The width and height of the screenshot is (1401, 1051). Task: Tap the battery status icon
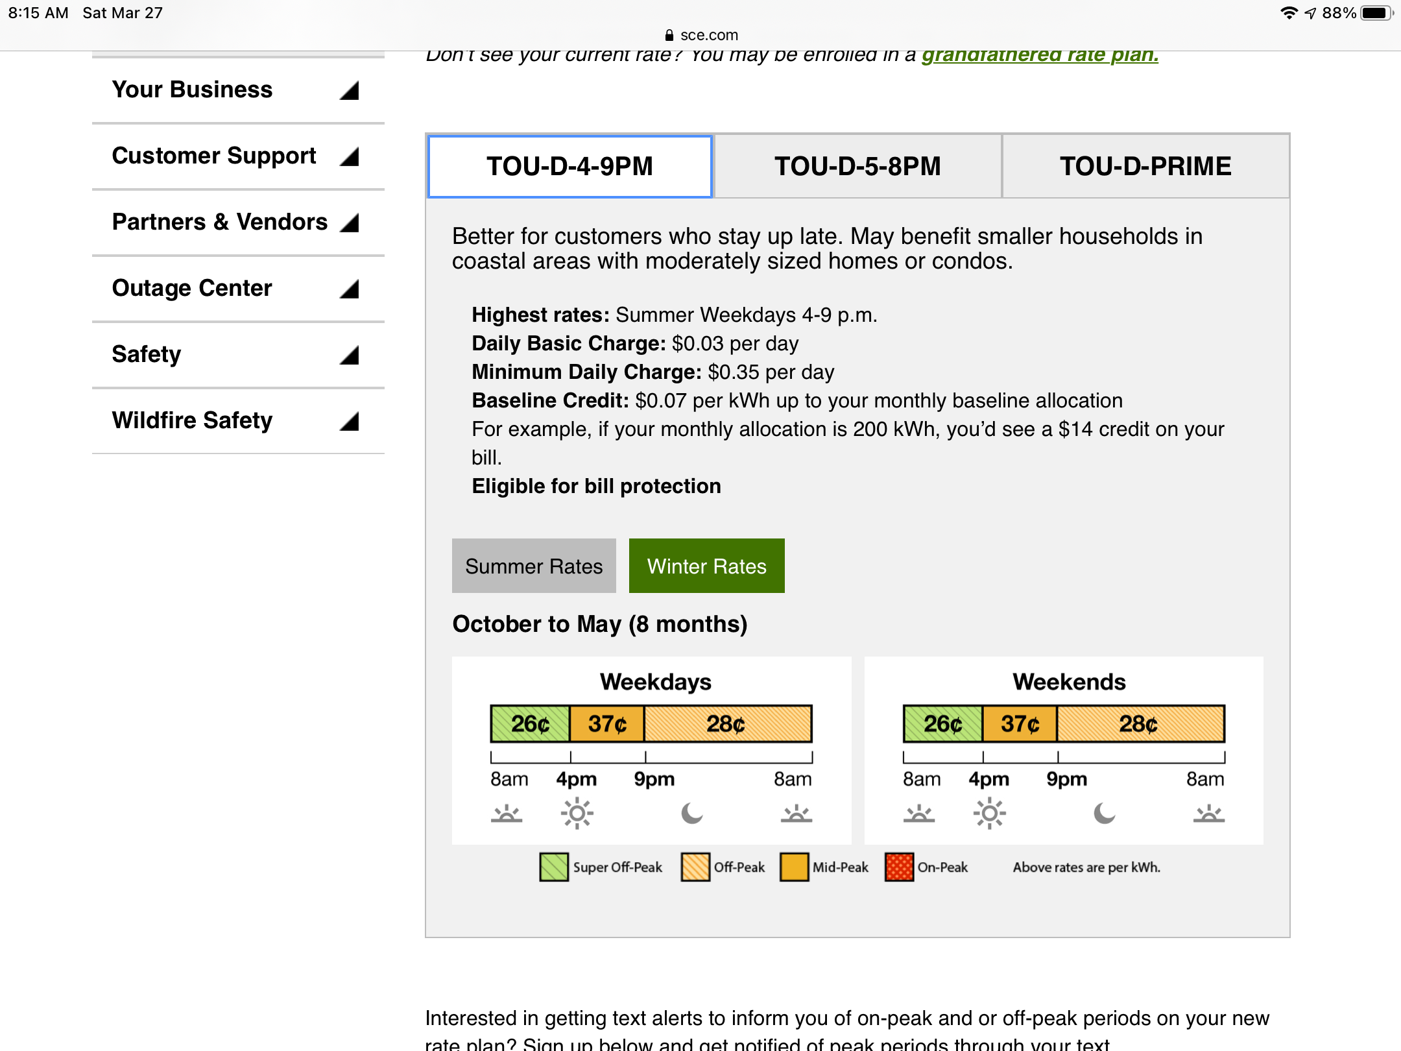(x=1375, y=13)
